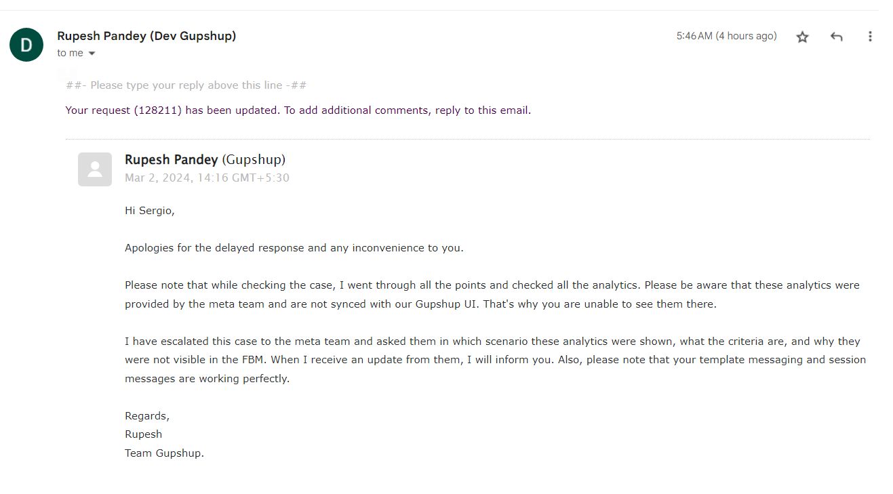The height and width of the screenshot is (494, 893).
Task: Click the 'Please type your reply above' line
Action: (x=186, y=85)
